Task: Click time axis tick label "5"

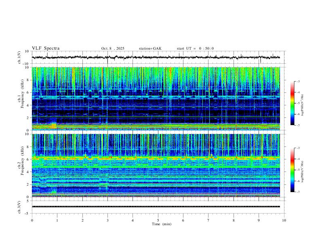Action: (158, 220)
